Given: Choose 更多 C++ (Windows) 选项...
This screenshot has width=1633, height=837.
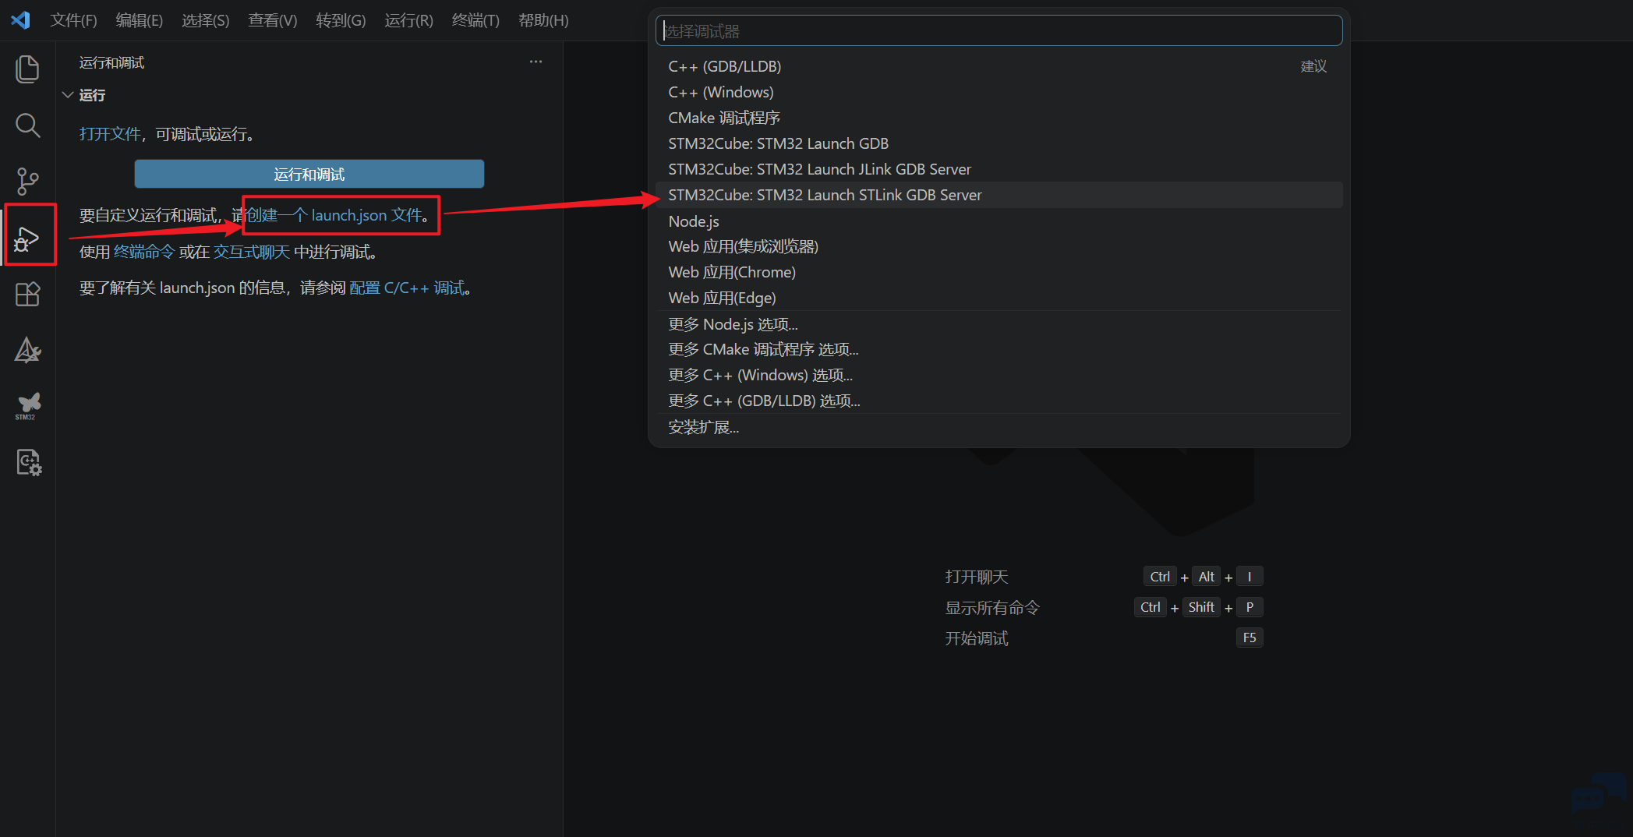Looking at the screenshot, I should point(999,375).
